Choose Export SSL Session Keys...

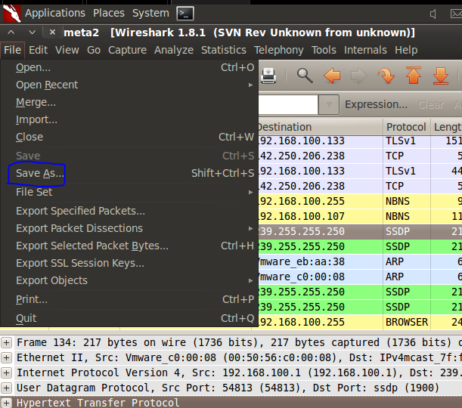click(x=129, y=263)
